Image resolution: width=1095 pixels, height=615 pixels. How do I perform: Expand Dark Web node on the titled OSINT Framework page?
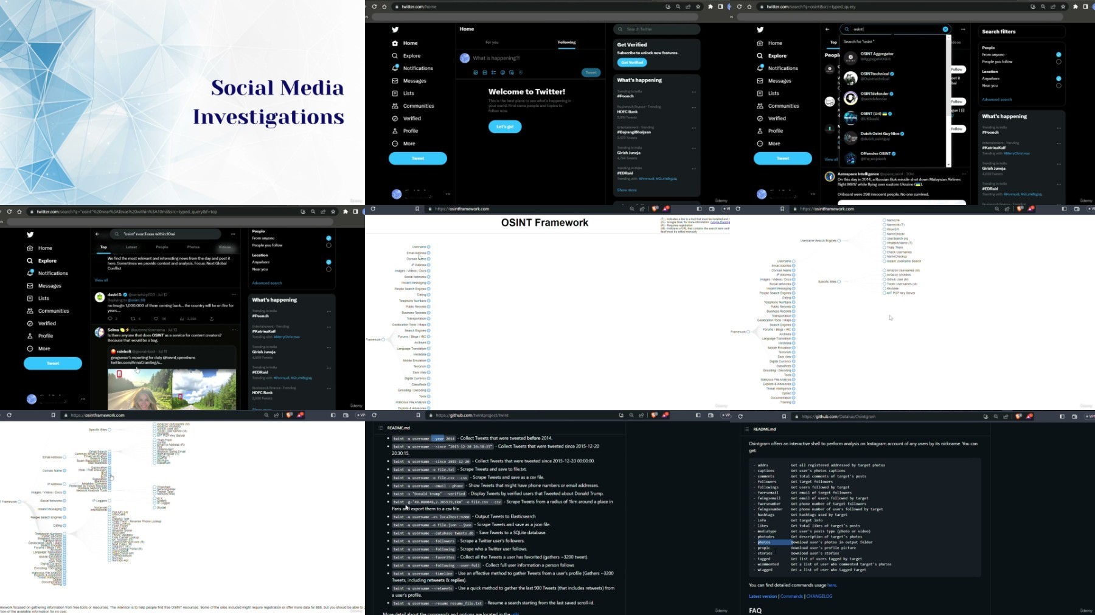pyautogui.click(x=428, y=372)
